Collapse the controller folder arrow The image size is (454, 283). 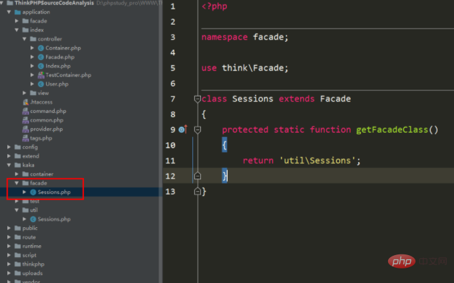pyautogui.click(x=25, y=39)
